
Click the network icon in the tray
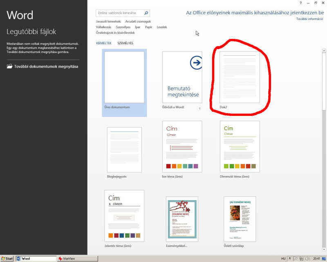(x=301, y=259)
